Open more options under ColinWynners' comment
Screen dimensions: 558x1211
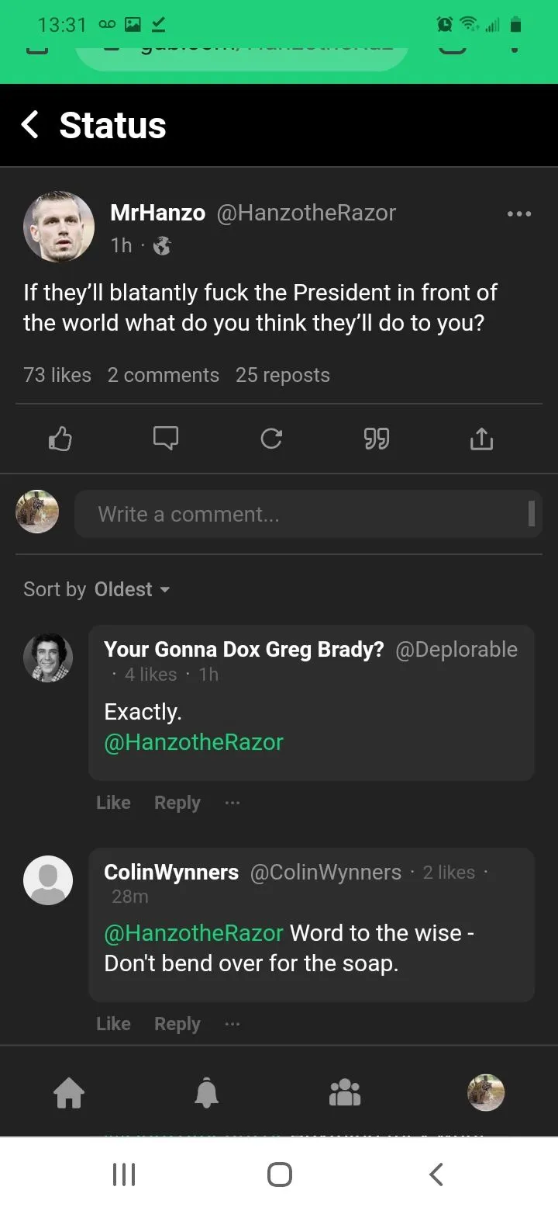pyautogui.click(x=232, y=1025)
